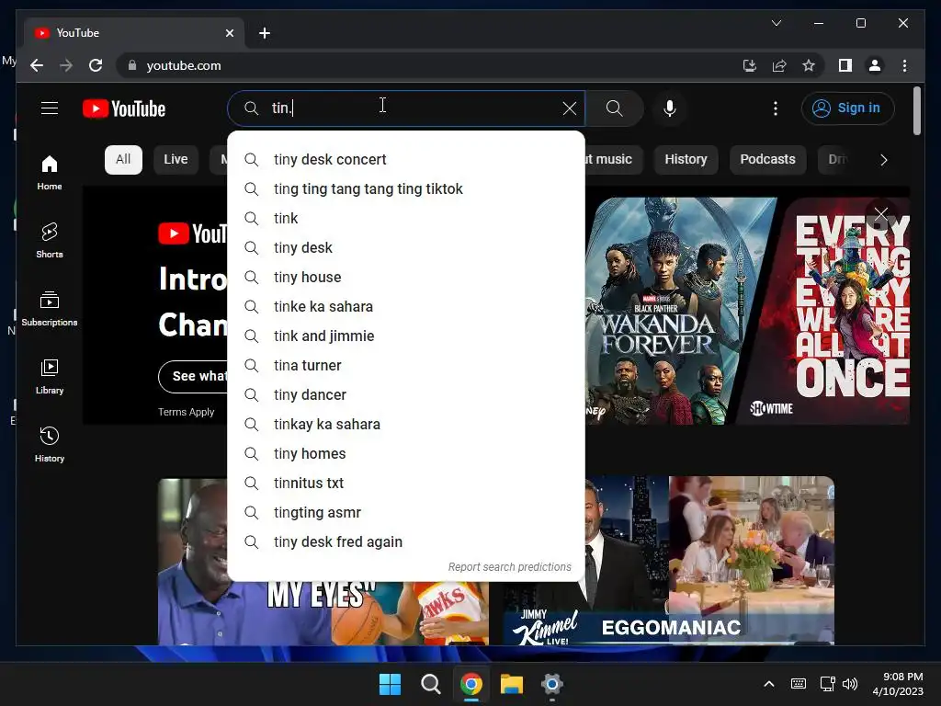Open YouTube settings three-dot menu
This screenshot has width=941, height=706.
pyautogui.click(x=776, y=108)
